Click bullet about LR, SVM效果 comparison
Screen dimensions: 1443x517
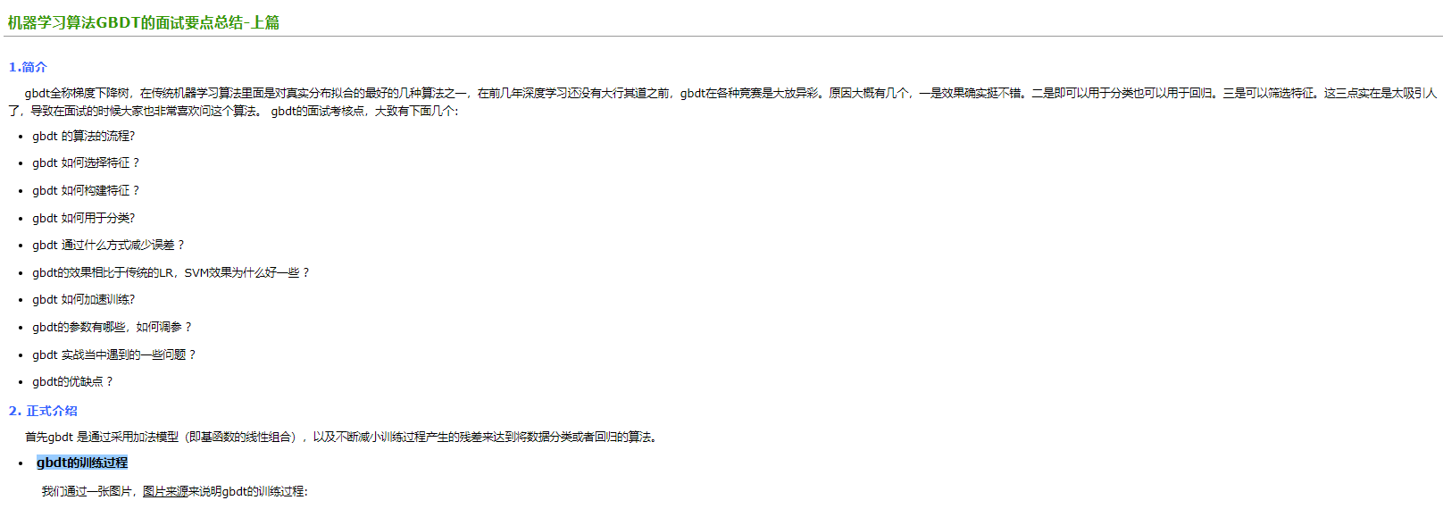click(x=171, y=272)
